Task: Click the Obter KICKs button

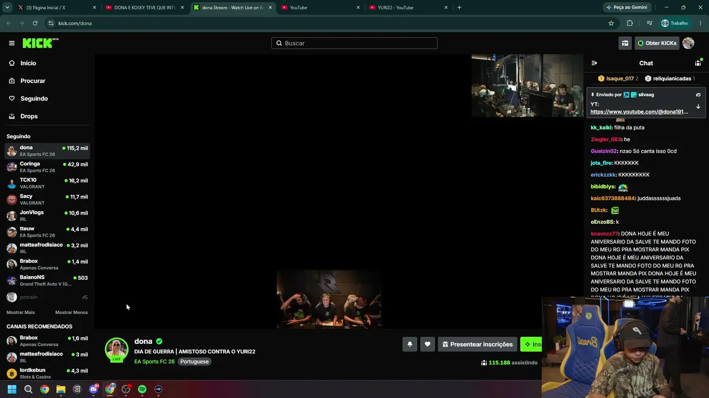Action: [x=657, y=43]
